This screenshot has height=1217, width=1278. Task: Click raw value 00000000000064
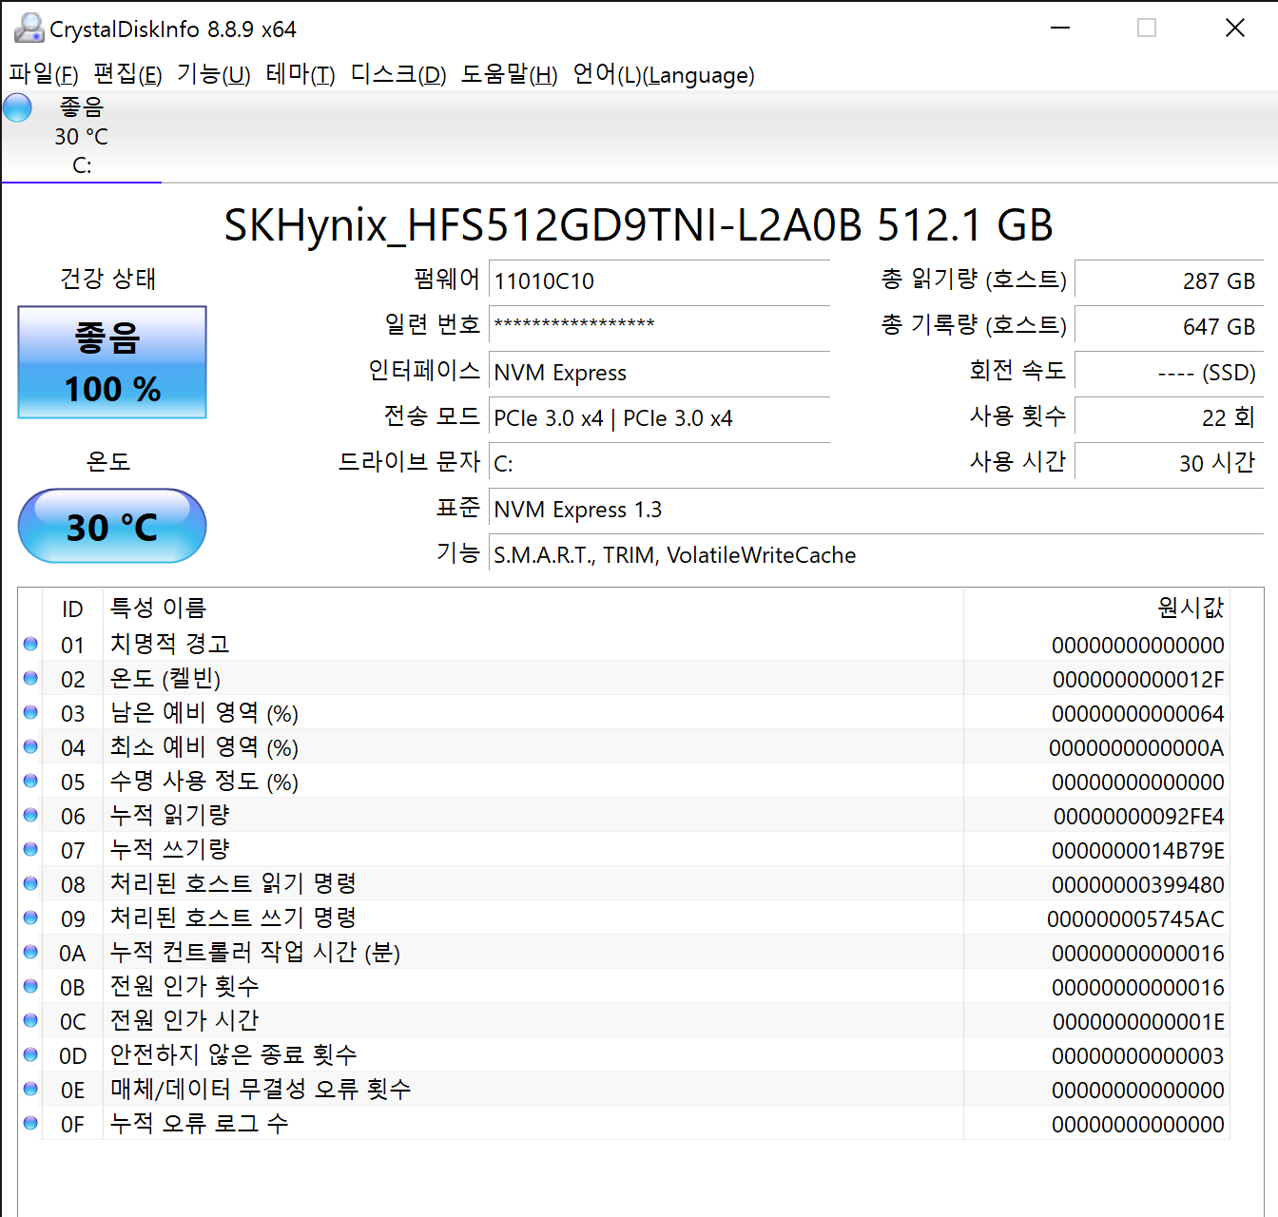1138,713
